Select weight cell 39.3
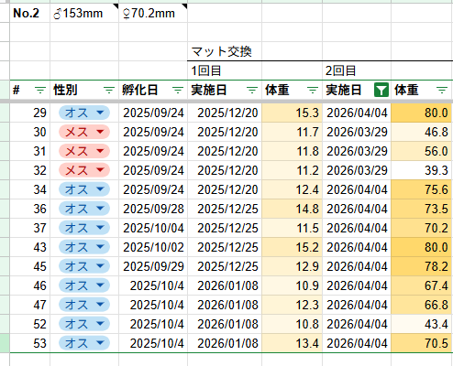Image resolution: width=453 pixels, height=366 pixels. tap(422, 170)
